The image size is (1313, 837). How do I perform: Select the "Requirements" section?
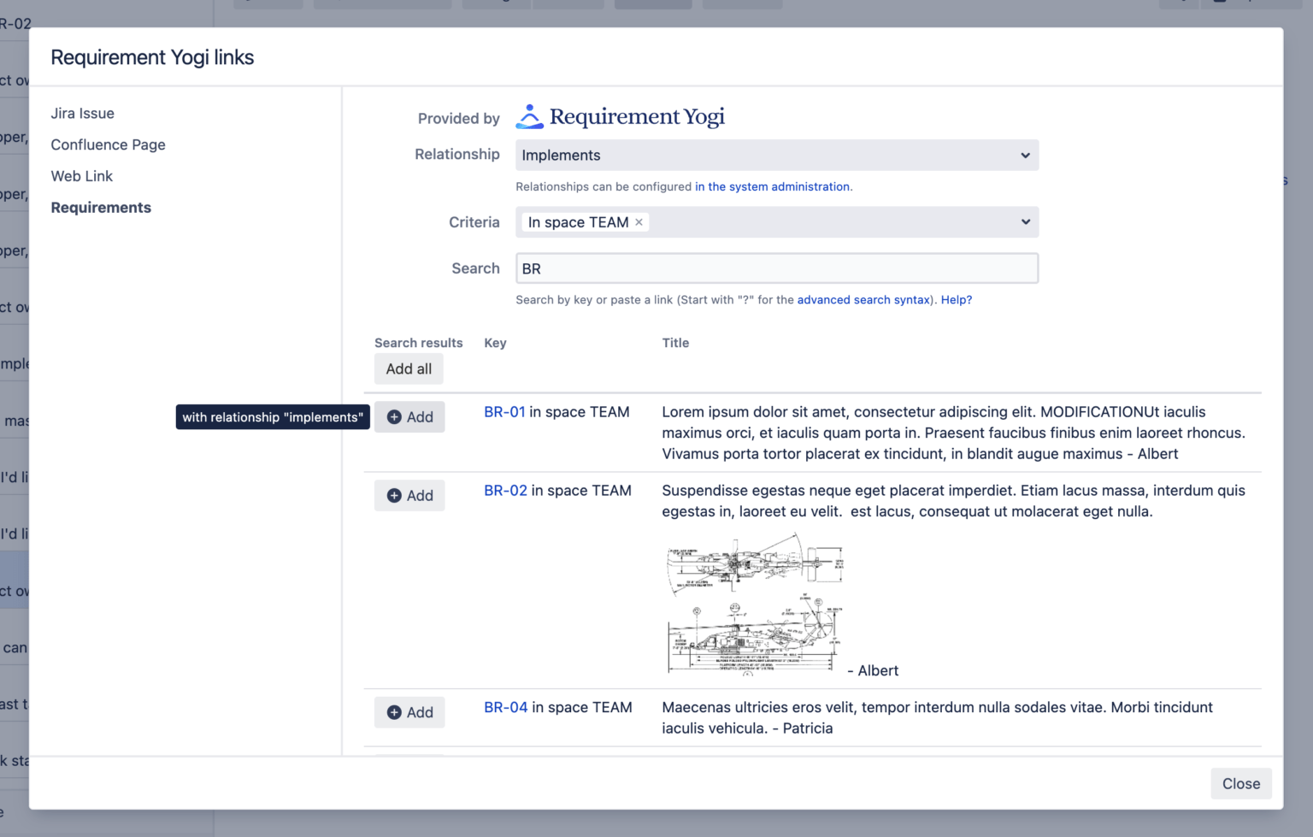101,207
